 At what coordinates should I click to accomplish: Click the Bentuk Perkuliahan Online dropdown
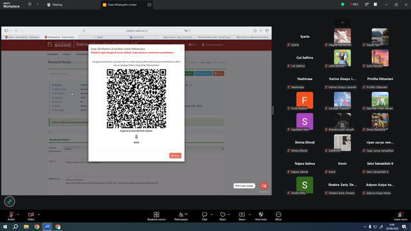[144, 149]
